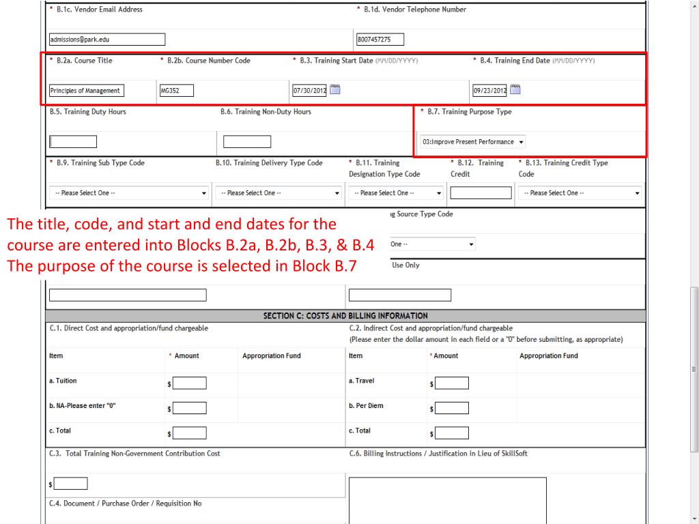Click the Tuition amount field
699x524 pixels.
[x=190, y=383]
